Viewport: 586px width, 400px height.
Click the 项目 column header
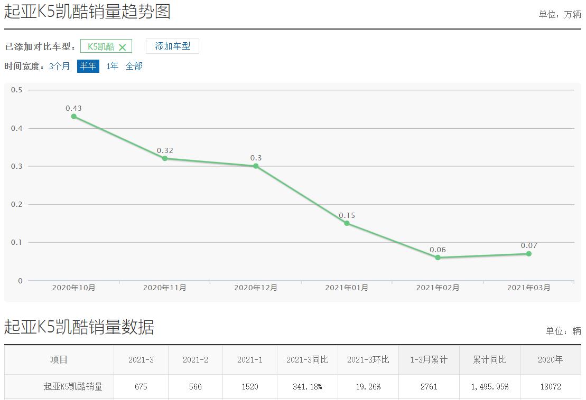(x=59, y=360)
